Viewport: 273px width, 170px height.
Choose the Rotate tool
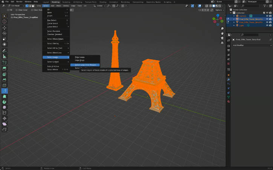pyautogui.click(x=5, y=33)
